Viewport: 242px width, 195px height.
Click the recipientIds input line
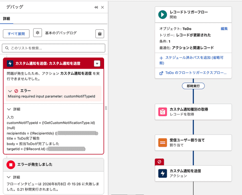pyautogui.click(x=52, y=133)
